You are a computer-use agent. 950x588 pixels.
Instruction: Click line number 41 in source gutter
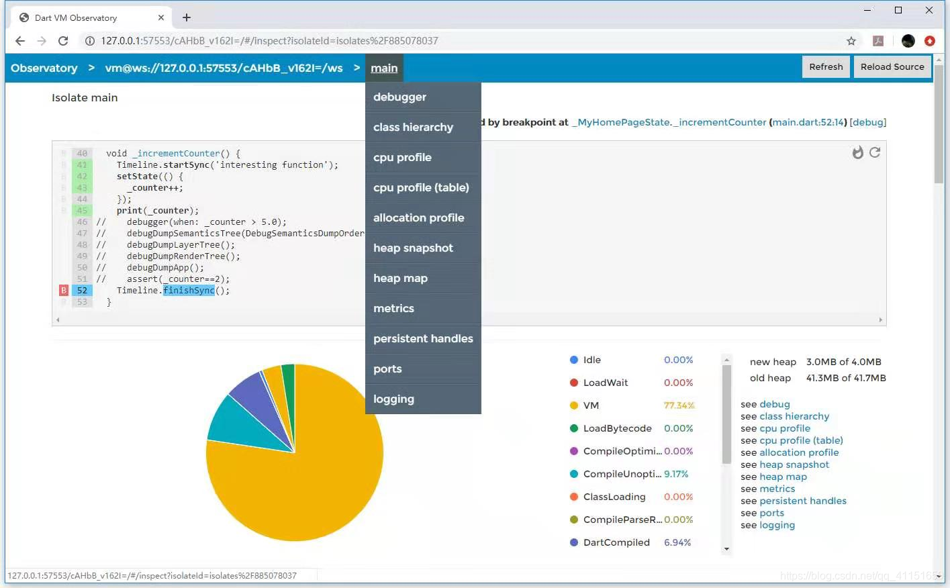(82, 164)
